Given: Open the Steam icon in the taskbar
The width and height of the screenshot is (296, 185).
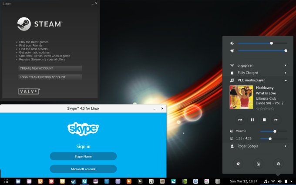Looking at the screenshot, I should click(x=74, y=181).
